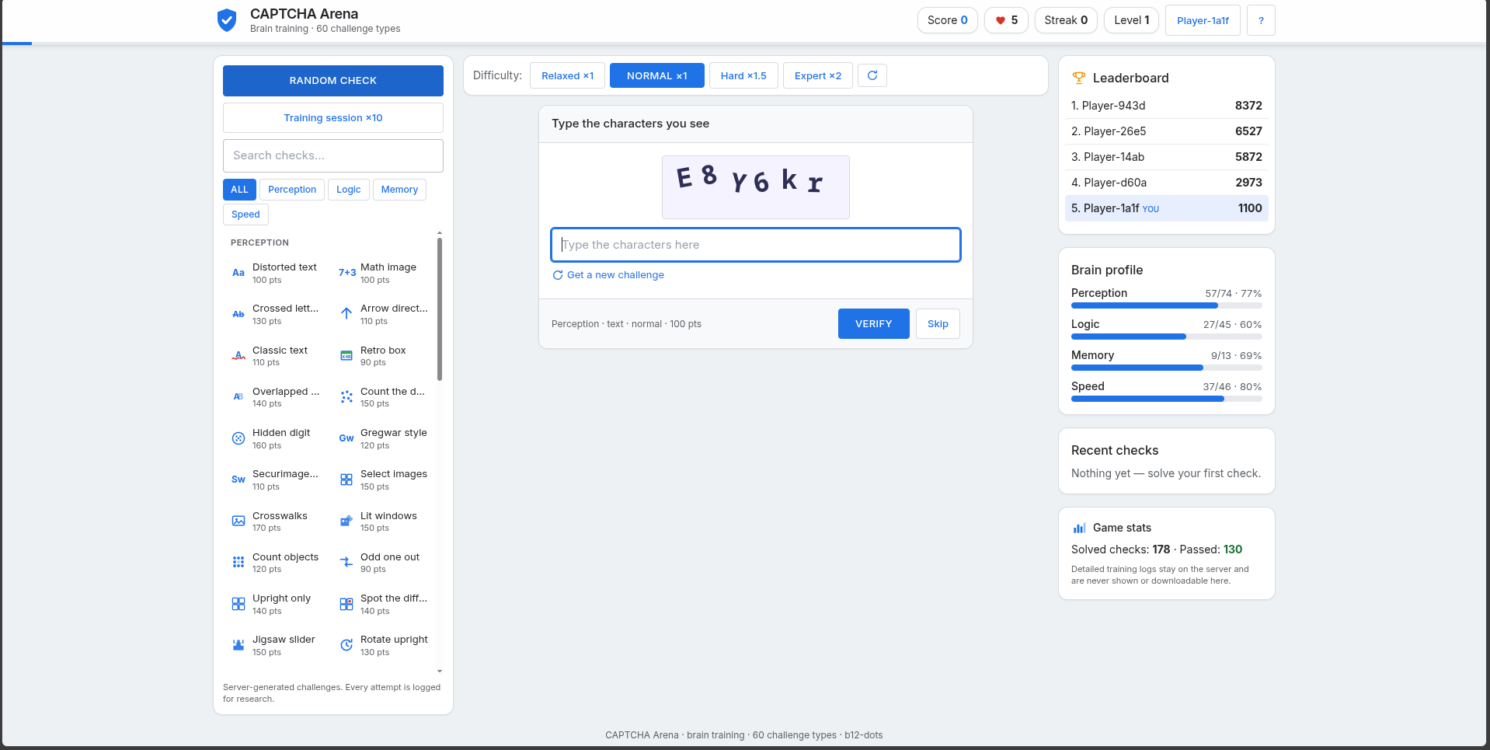Click the VERIFY button
The height and width of the screenshot is (750, 1490).
coord(874,324)
